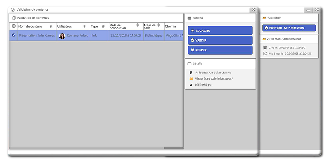The image size is (331, 165).
Task: Click the Bibliothèque cell in the table
Action: click(x=154, y=35)
